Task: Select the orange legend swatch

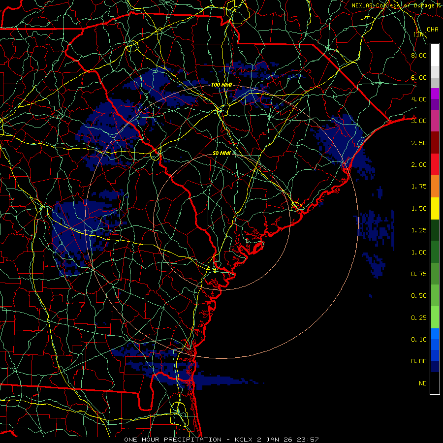Action: 435,187
